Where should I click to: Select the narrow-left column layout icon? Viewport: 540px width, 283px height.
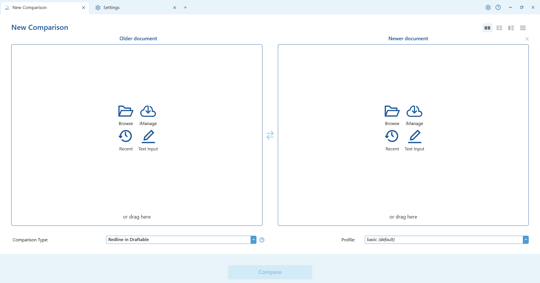coord(511,28)
